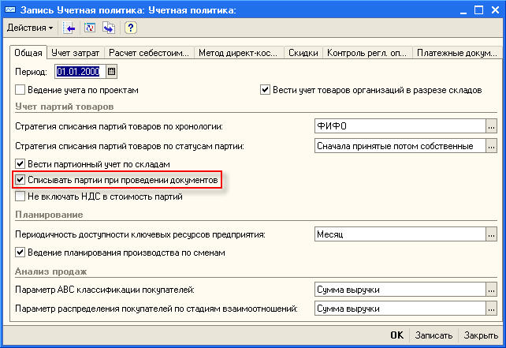Image resolution: width=506 pixels, height=348 pixels.
Task: Open the calendar picker next to Период
Action: click(111, 72)
